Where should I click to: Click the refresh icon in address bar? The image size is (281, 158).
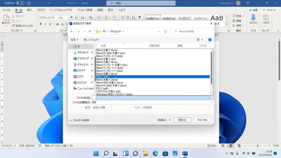pyautogui.click(x=165, y=32)
